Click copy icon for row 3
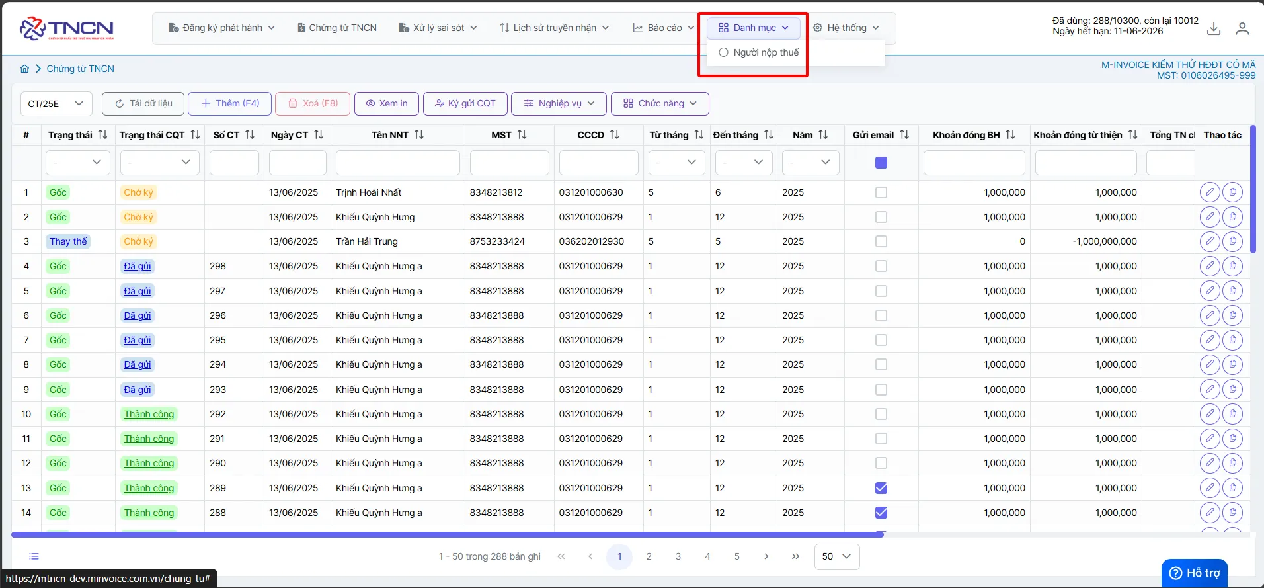Viewport: 1264px width, 588px height. pyautogui.click(x=1233, y=241)
